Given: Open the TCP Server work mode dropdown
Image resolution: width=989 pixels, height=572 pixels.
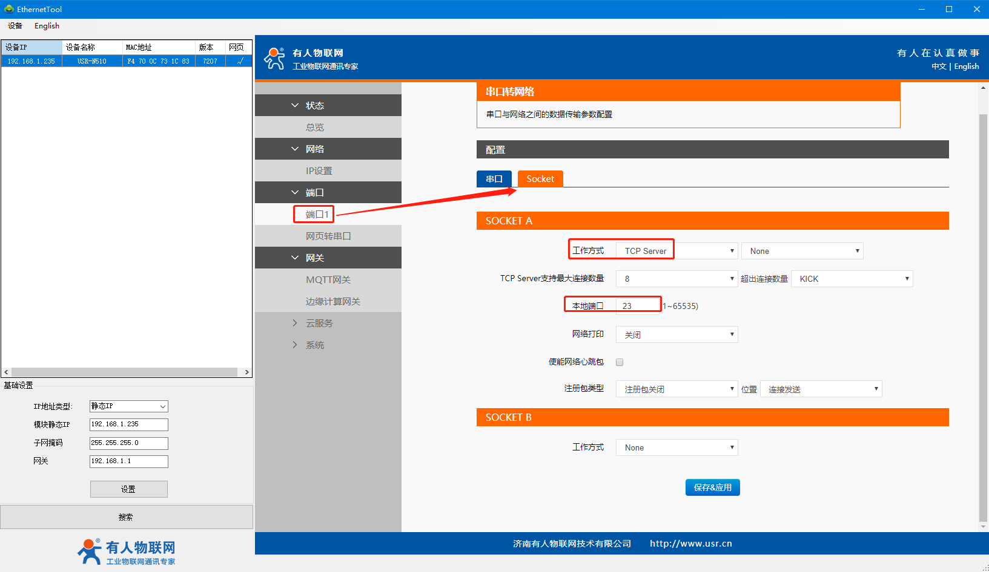Looking at the screenshot, I should (x=676, y=251).
